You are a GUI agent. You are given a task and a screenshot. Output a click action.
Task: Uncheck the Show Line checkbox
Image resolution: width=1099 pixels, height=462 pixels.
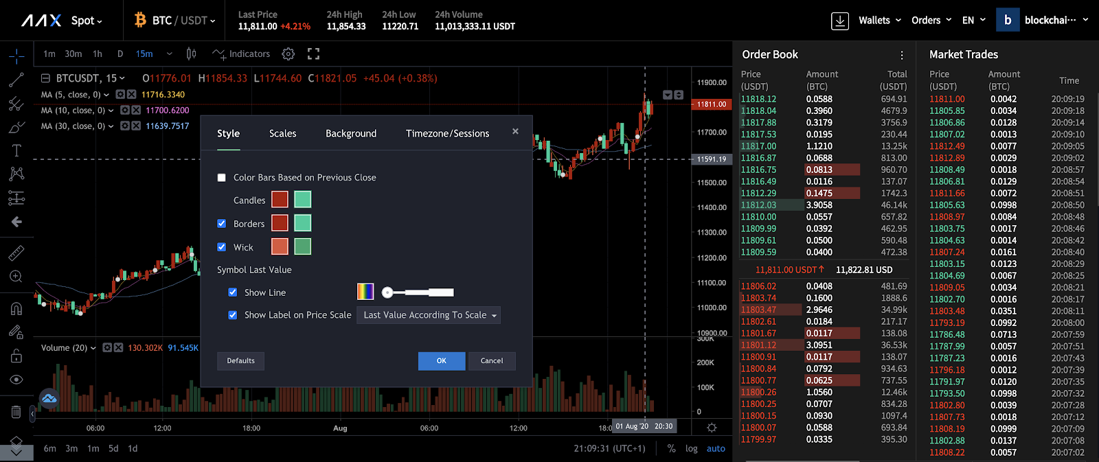click(x=232, y=292)
